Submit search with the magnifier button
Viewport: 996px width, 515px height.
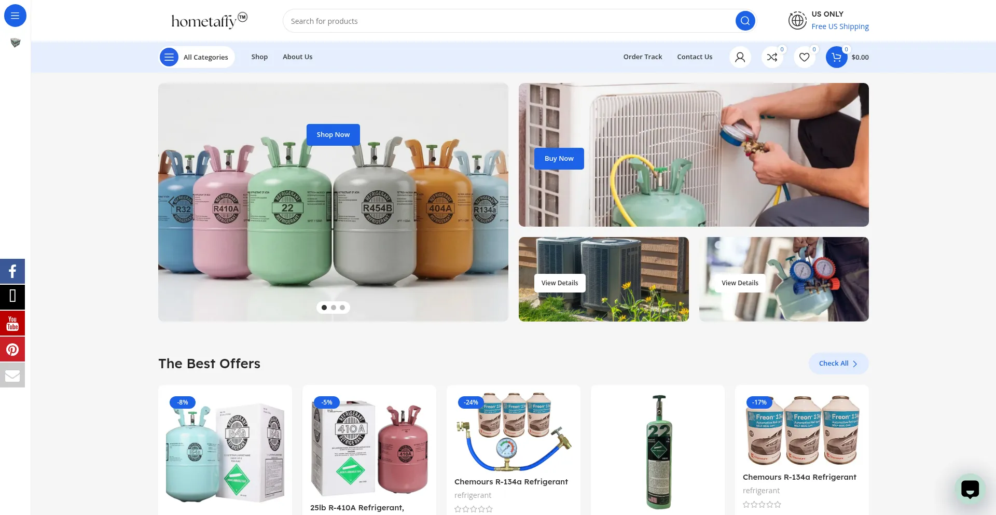[745, 21]
